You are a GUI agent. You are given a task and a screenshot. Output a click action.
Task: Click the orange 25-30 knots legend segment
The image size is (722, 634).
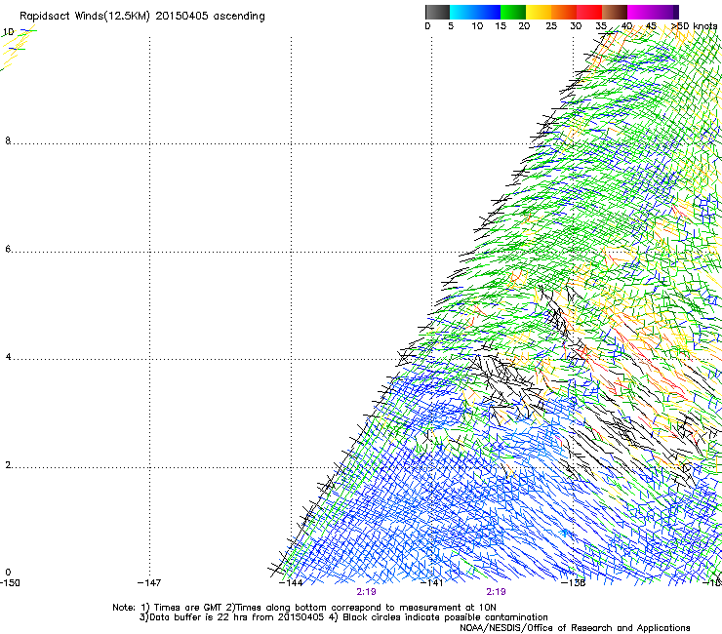(564, 12)
